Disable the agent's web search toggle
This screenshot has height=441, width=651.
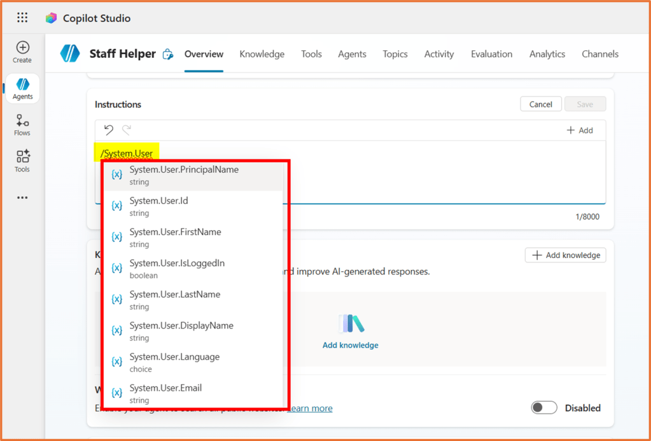[543, 407]
